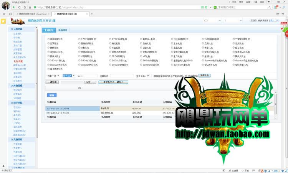This screenshot has height=173, width=288.
Task: Click the yellow favorites star sidebar icon
Action: point(3,21)
